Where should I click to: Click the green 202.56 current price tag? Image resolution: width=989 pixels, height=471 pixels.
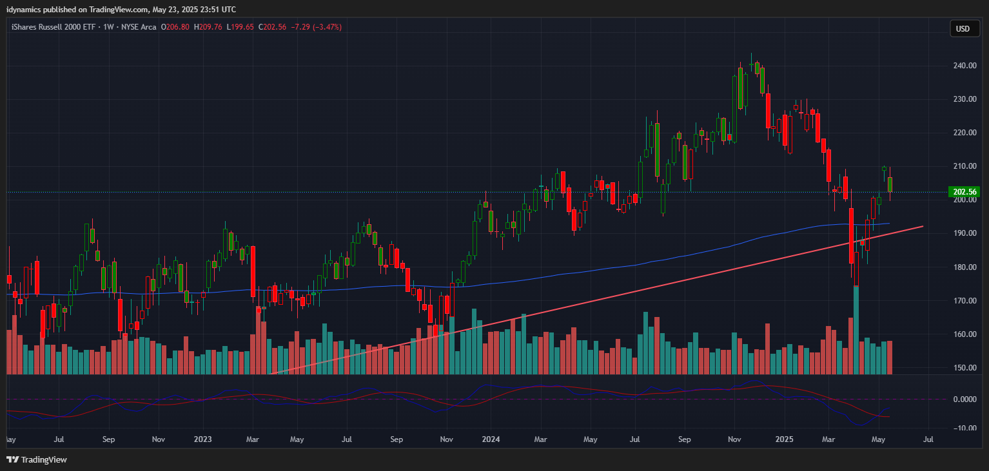pyautogui.click(x=963, y=192)
